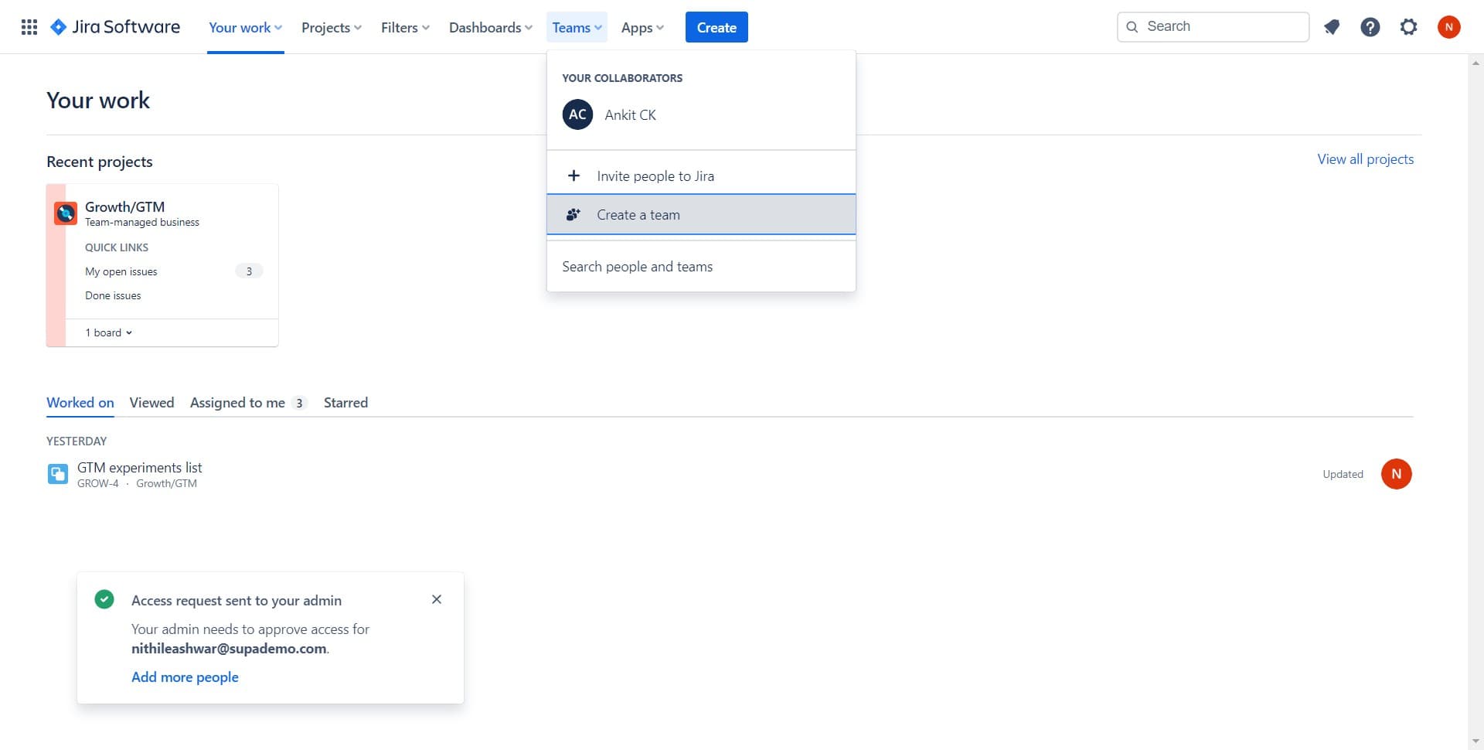Open the Projects dropdown
The width and height of the screenshot is (1484, 750).
[331, 27]
